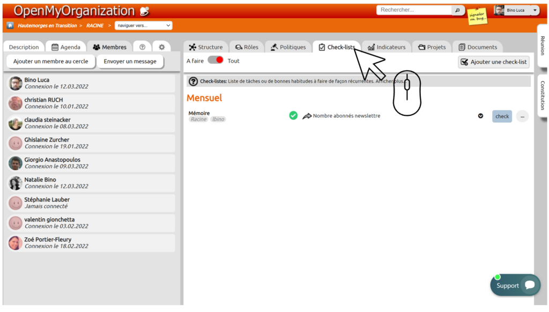Screen dimensions: 549x312
Task: Open the Réunion side tab
Action: [542, 46]
